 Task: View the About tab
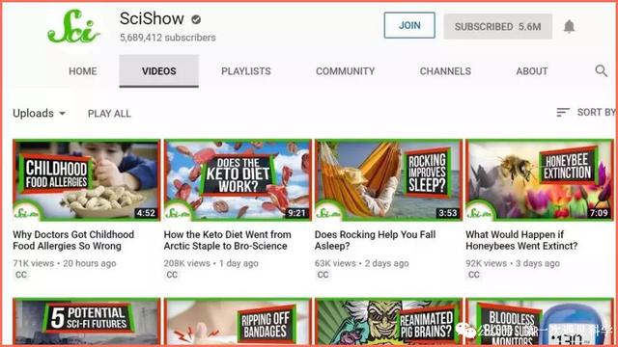pos(532,71)
